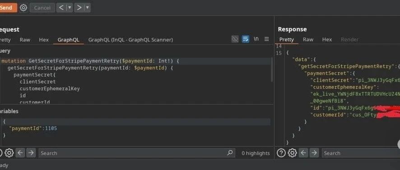Switch to the Hex request tab

coord(44,40)
